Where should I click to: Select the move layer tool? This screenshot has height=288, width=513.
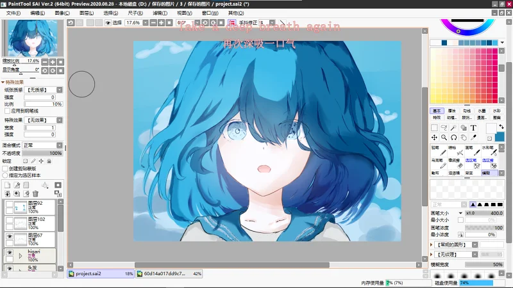434,138
